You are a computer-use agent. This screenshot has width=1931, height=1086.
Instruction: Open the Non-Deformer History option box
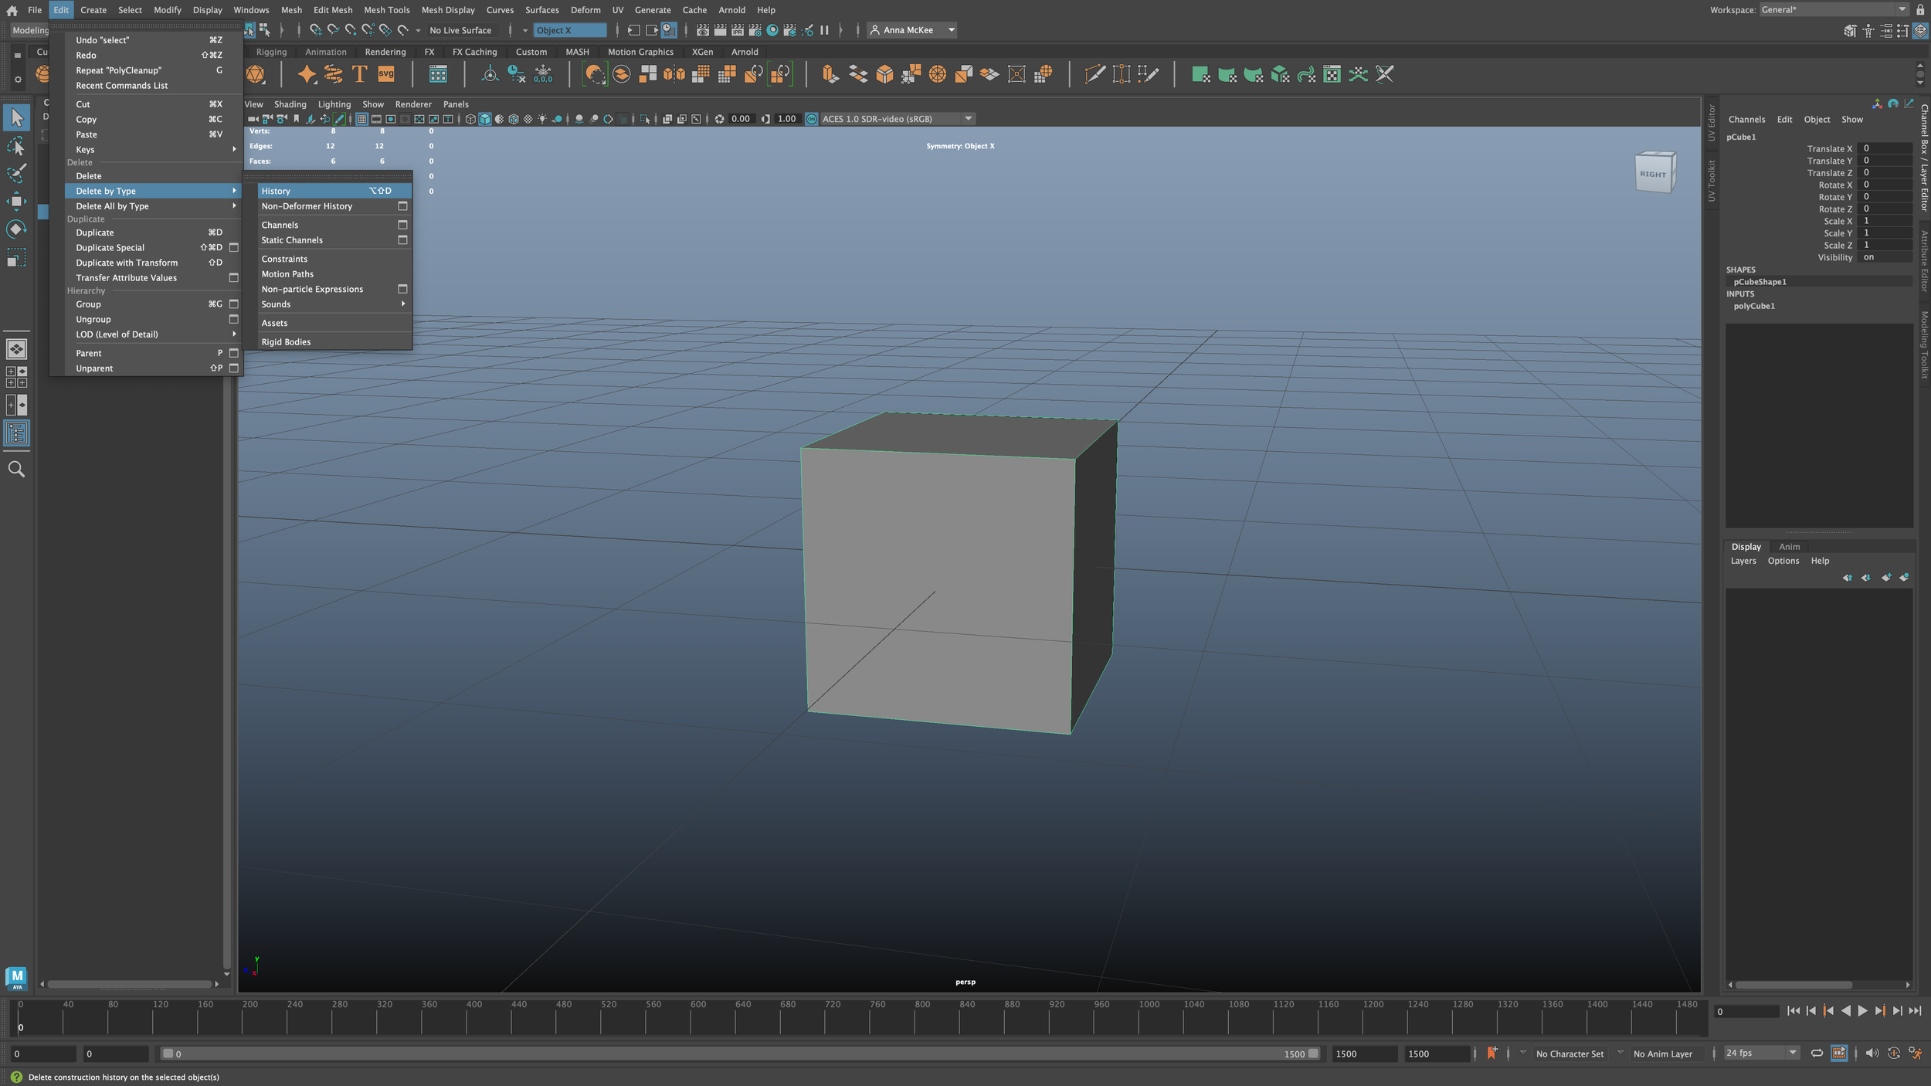coord(402,206)
